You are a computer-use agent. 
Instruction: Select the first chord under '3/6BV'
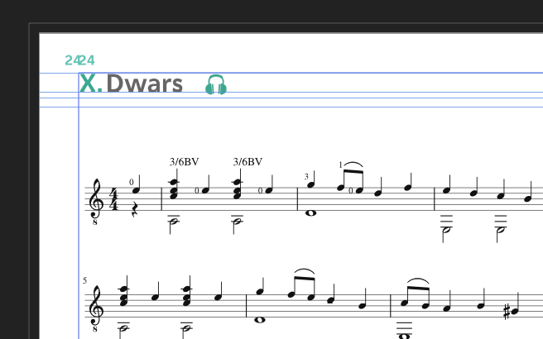[174, 189]
